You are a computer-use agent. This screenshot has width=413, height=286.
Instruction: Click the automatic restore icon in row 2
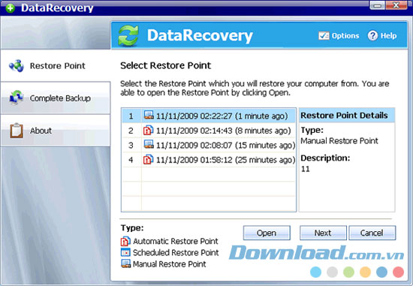[148, 130]
